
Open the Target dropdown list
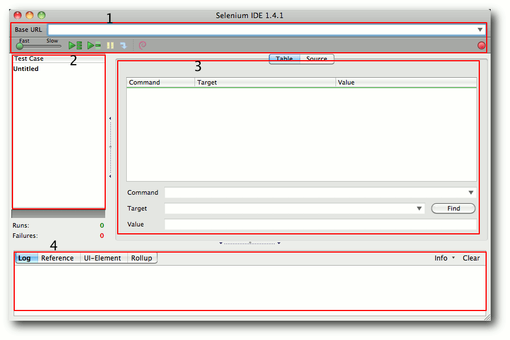click(419, 208)
